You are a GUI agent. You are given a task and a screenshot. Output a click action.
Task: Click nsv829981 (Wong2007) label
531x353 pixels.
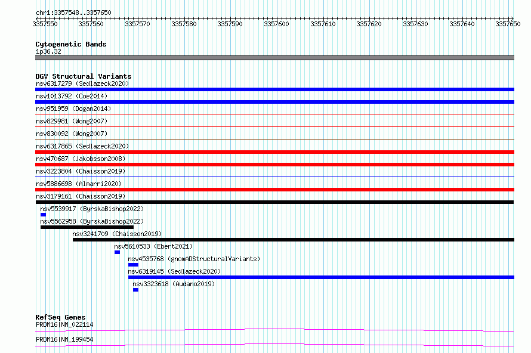click(72, 121)
